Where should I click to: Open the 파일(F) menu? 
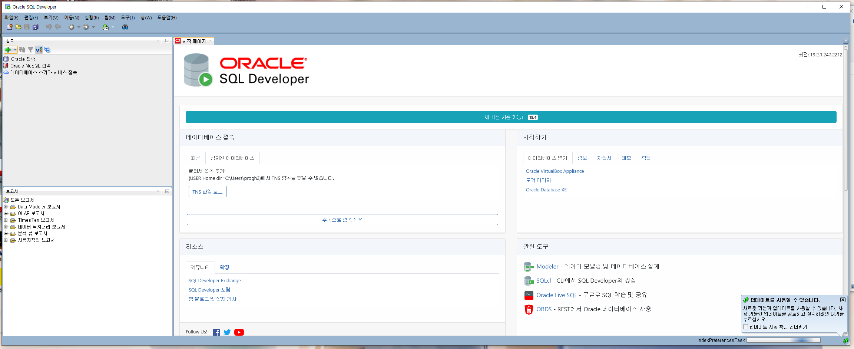click(x=11, y=18)
